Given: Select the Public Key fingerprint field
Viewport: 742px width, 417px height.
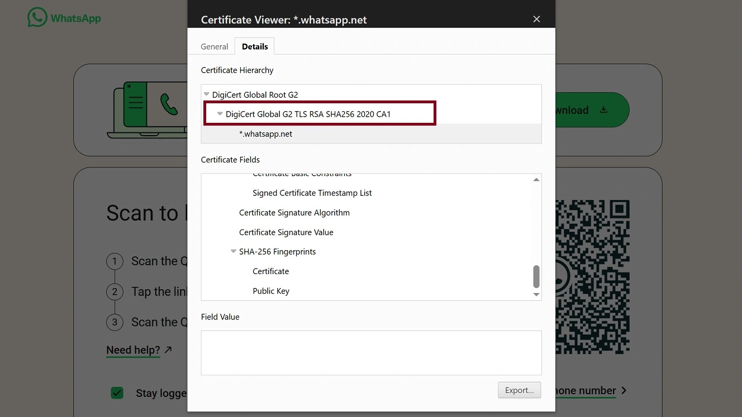Looking at the screenshot, I should 271,291.
